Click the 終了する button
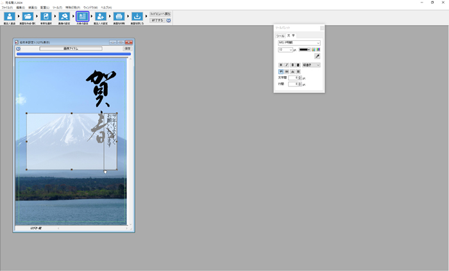 click(157, 21)
